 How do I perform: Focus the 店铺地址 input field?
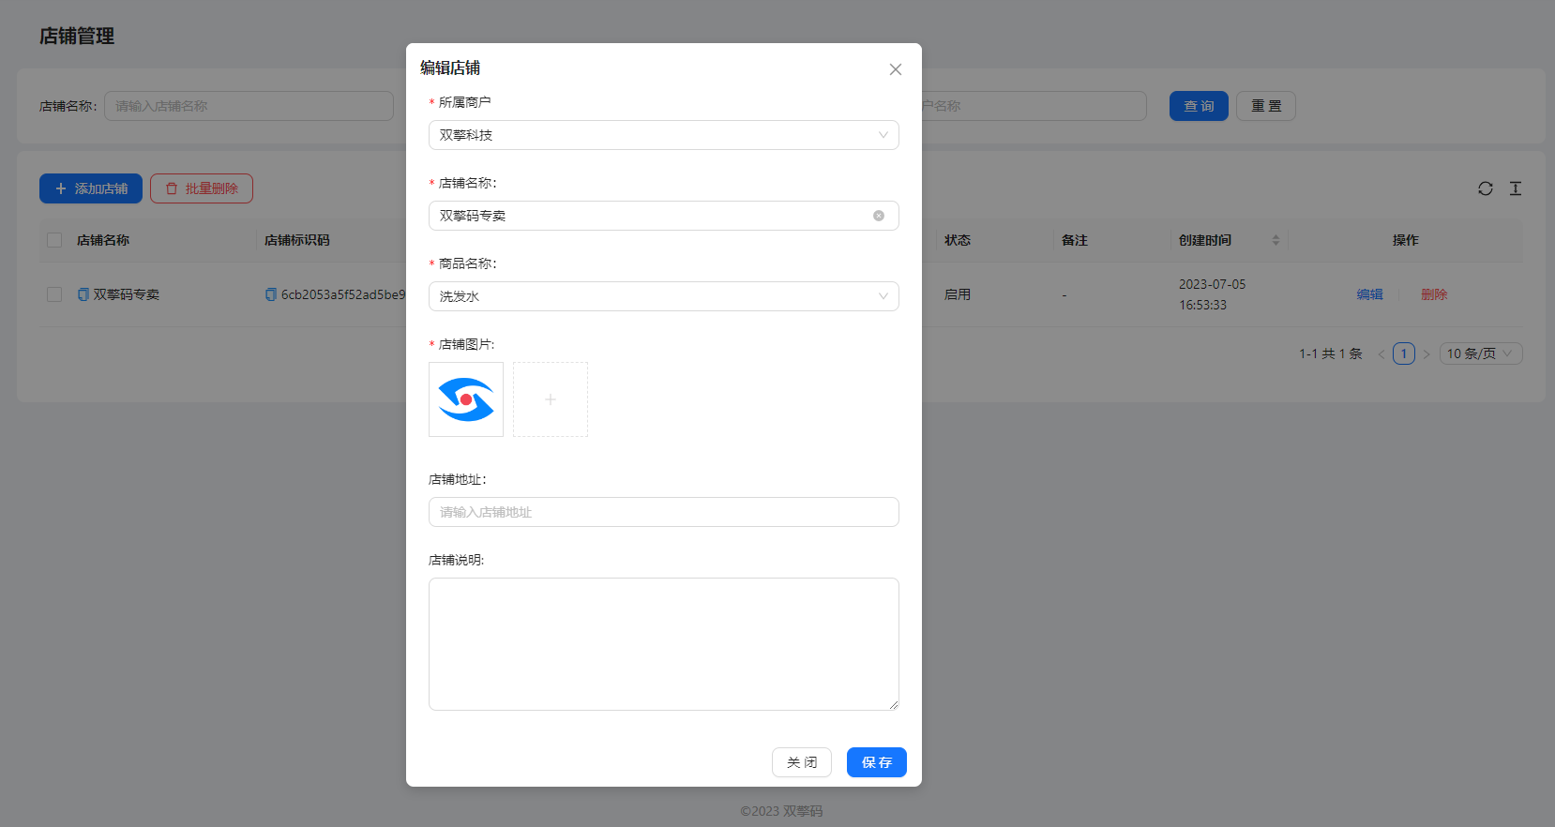coord(664,512)
